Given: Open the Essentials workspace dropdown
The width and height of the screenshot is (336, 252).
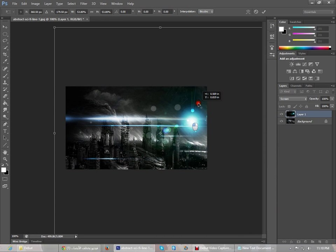Looking at the screenshot, I should 318,12.
